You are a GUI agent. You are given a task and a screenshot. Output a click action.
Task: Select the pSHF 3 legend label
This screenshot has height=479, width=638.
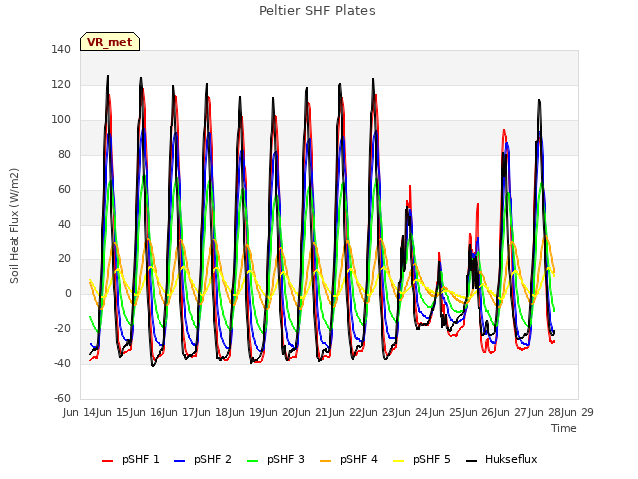point(286,459)
